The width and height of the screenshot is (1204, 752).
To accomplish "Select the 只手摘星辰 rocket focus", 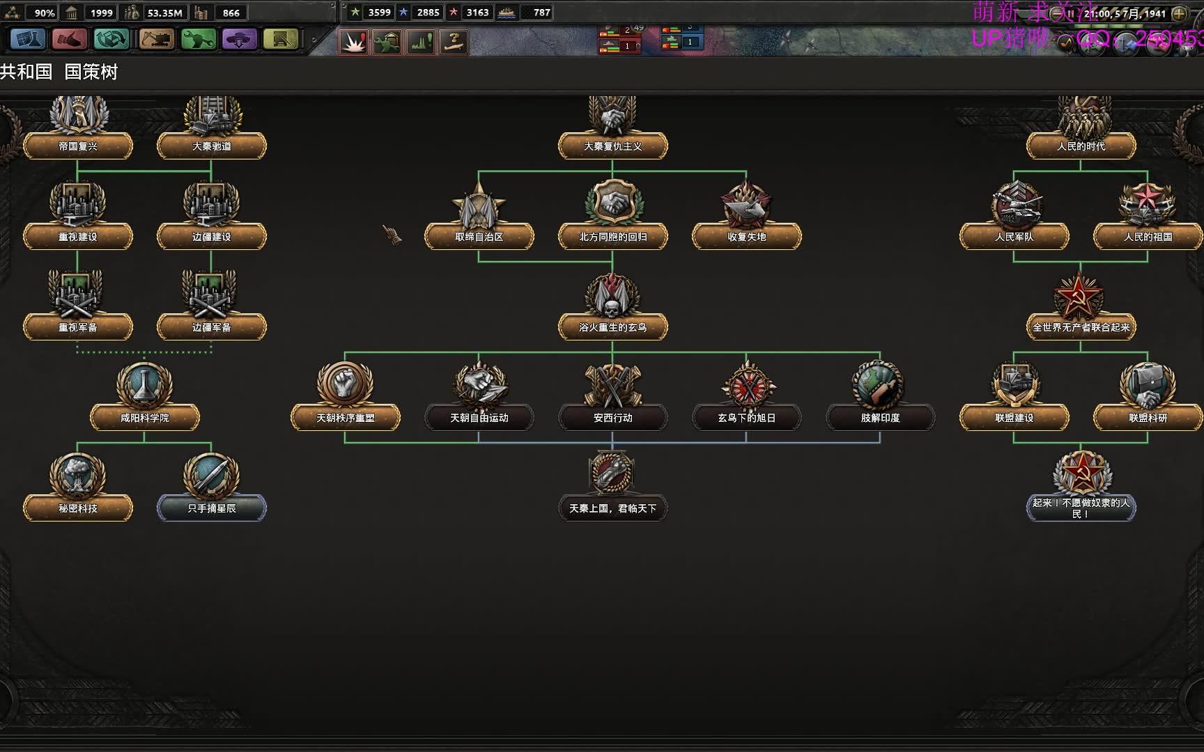I will pyautogui.click(x=212, y=508).
